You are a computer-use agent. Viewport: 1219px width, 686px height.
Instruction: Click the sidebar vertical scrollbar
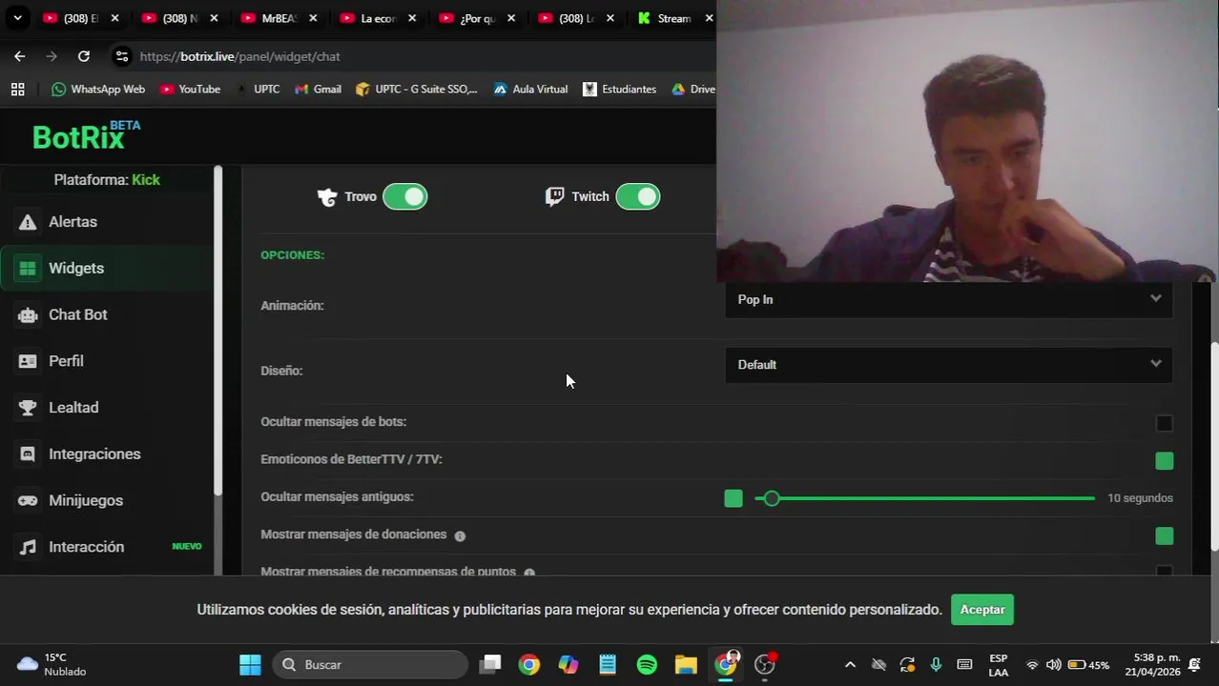pos(217,332)
